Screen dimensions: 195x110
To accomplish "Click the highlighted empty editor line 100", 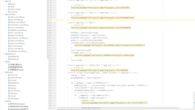I will point(126,20).
